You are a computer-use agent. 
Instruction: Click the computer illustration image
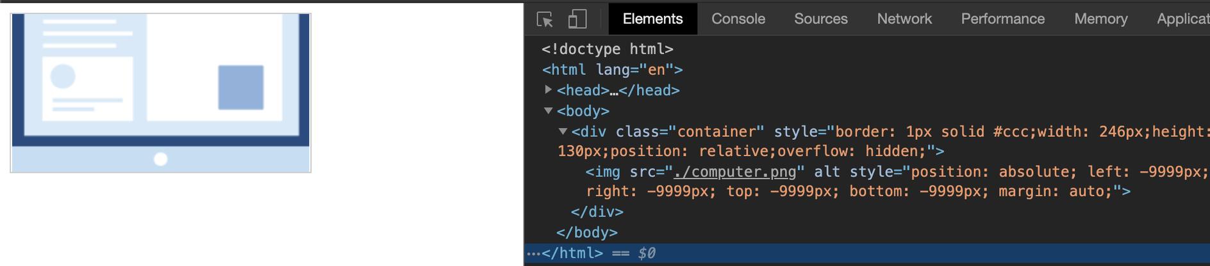point(161,93)
